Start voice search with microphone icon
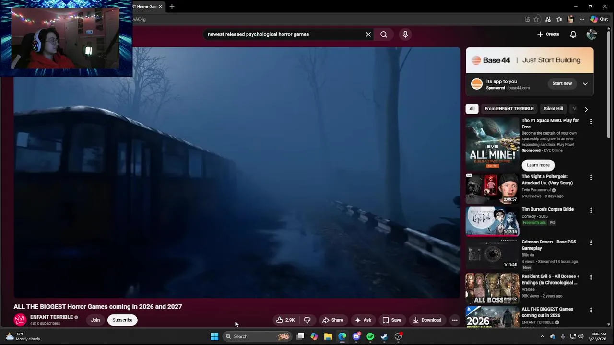614x345 pixels. tap(405, 34)
